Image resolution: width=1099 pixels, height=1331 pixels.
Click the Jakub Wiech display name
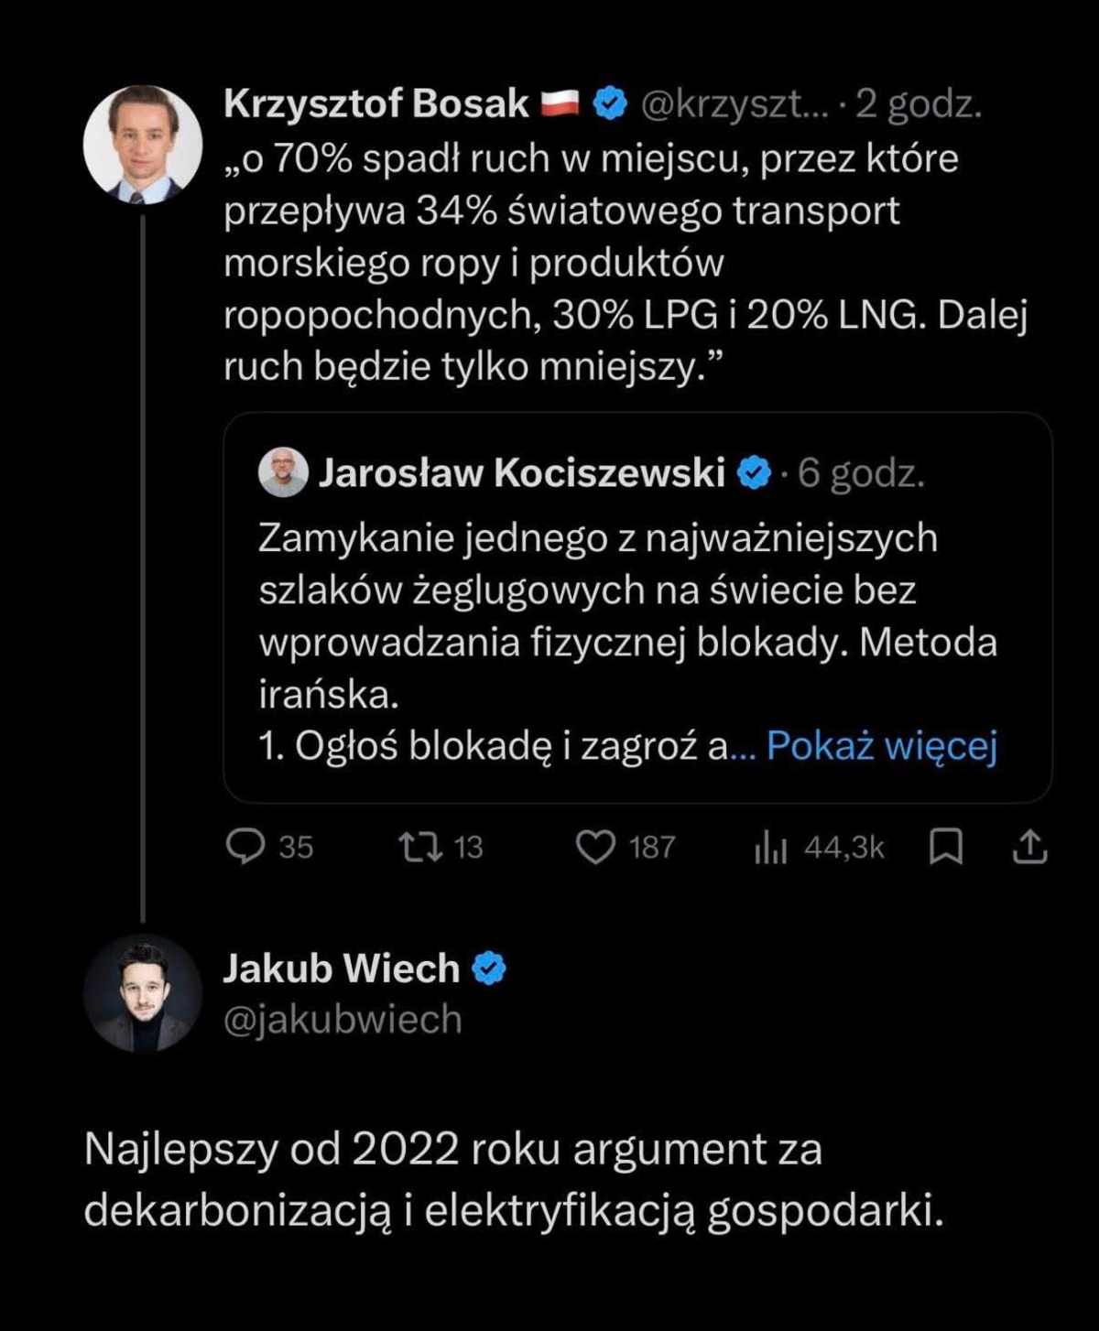[x=341, y=968]
